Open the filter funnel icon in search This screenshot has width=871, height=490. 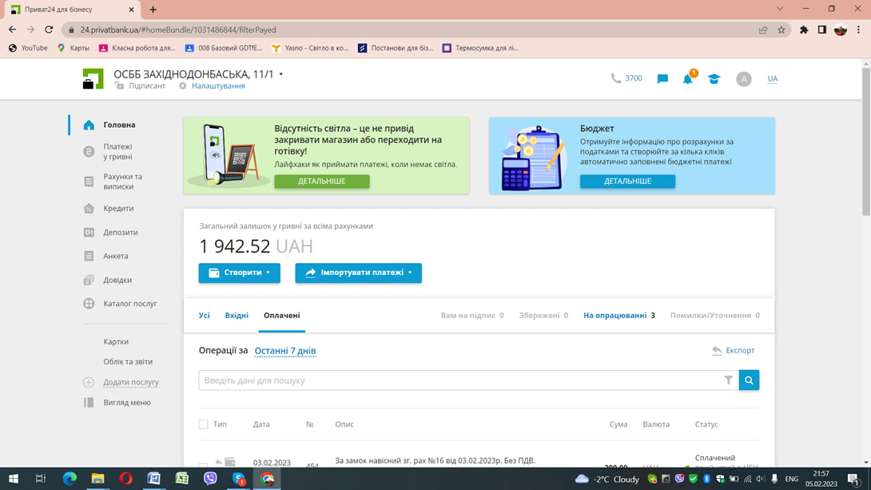[x=728, y=380]
